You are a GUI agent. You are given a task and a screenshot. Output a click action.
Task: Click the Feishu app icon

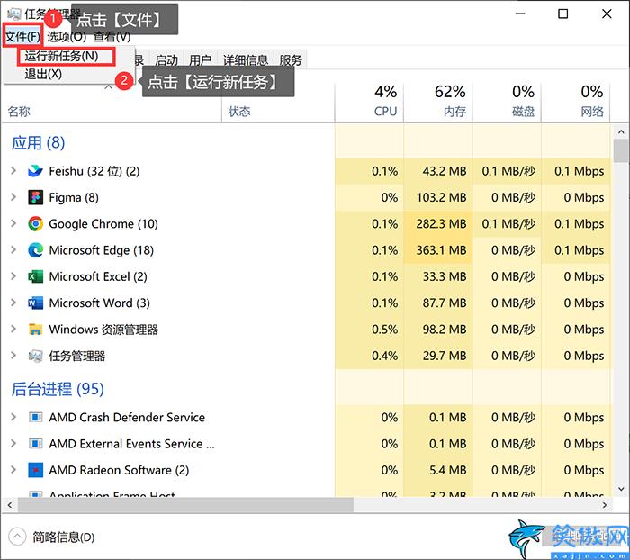35,171
